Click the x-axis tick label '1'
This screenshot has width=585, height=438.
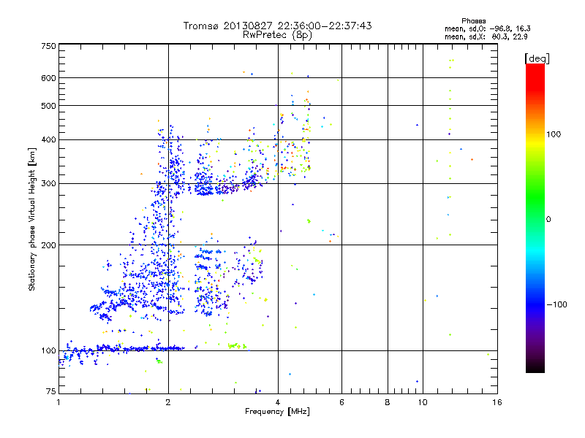tap(58, 402)
